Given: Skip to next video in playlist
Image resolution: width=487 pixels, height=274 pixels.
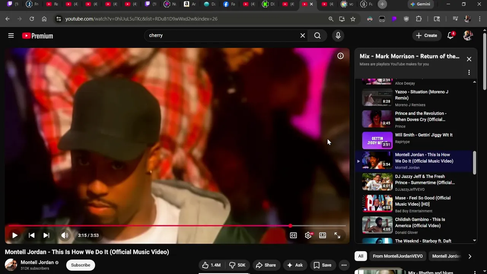Looking at the screenshot, I should [46, 235].
